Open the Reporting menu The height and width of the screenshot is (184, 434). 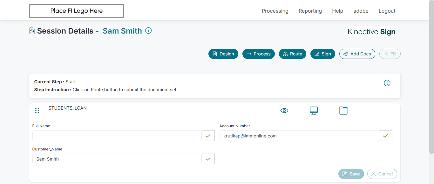310,11
